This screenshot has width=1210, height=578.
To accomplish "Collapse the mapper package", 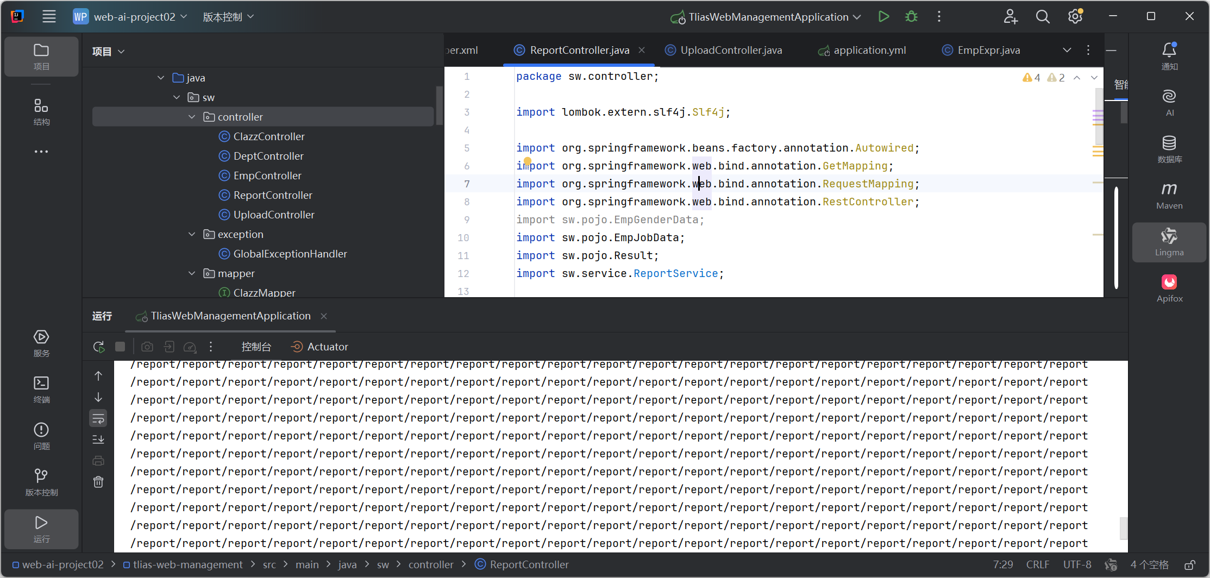I will click(192, 273).
